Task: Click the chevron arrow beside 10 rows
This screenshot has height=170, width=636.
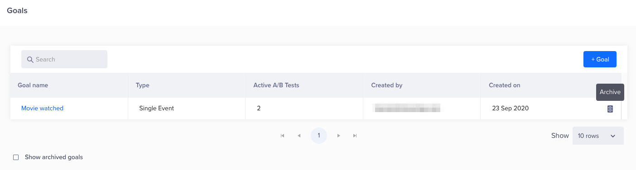Action: pos(613,136)
